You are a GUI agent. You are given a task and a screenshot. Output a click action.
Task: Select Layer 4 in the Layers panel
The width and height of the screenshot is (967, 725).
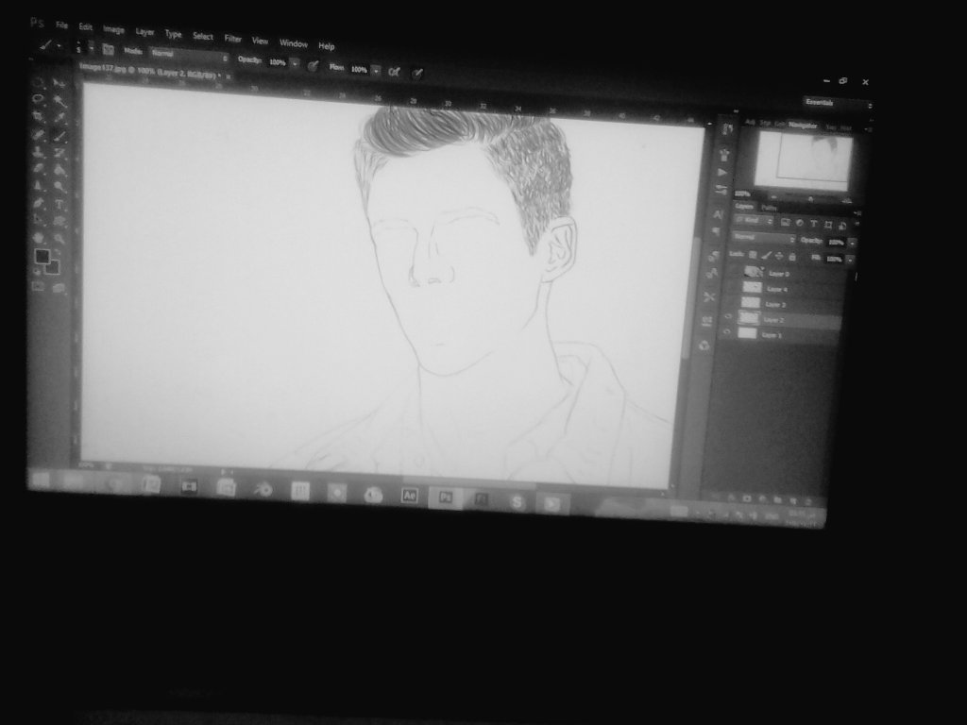777,289
